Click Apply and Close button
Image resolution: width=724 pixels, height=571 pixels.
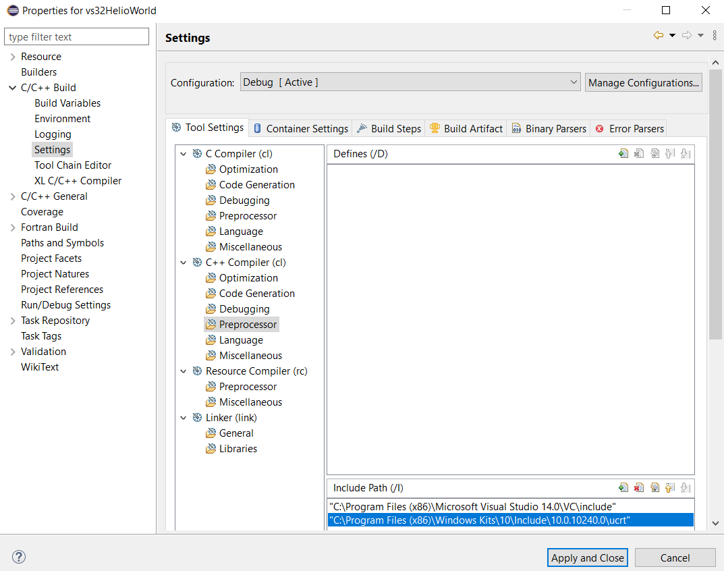pyautogui.click(x=587, y=558)
